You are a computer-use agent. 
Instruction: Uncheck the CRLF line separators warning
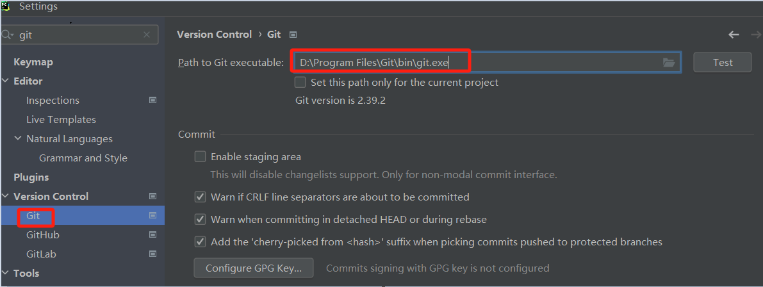[201, 197]
